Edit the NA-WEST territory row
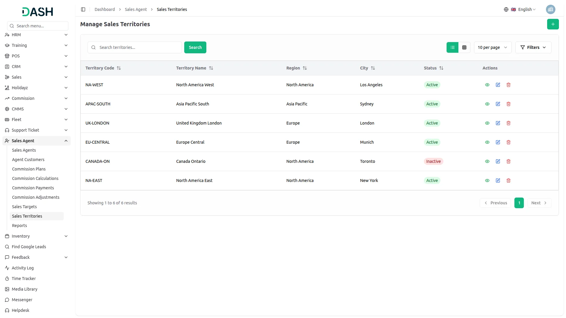 (498, 85)
